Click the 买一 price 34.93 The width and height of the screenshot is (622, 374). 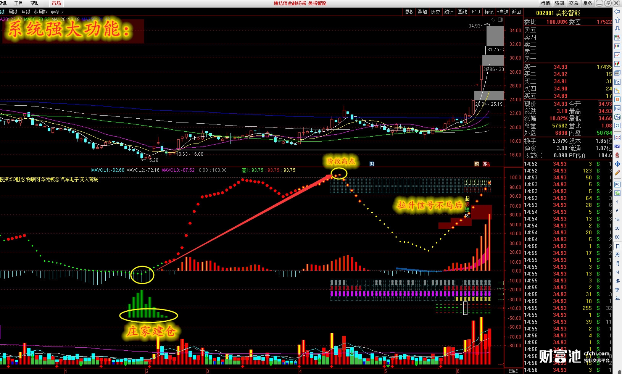(560, 67)
